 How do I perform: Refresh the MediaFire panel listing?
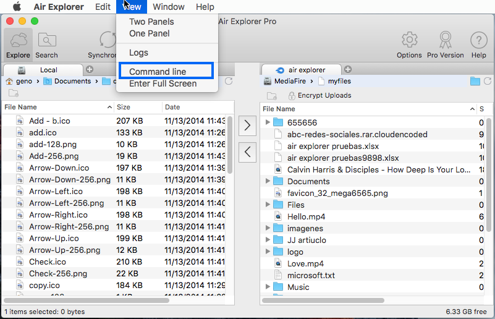point(488,81)
